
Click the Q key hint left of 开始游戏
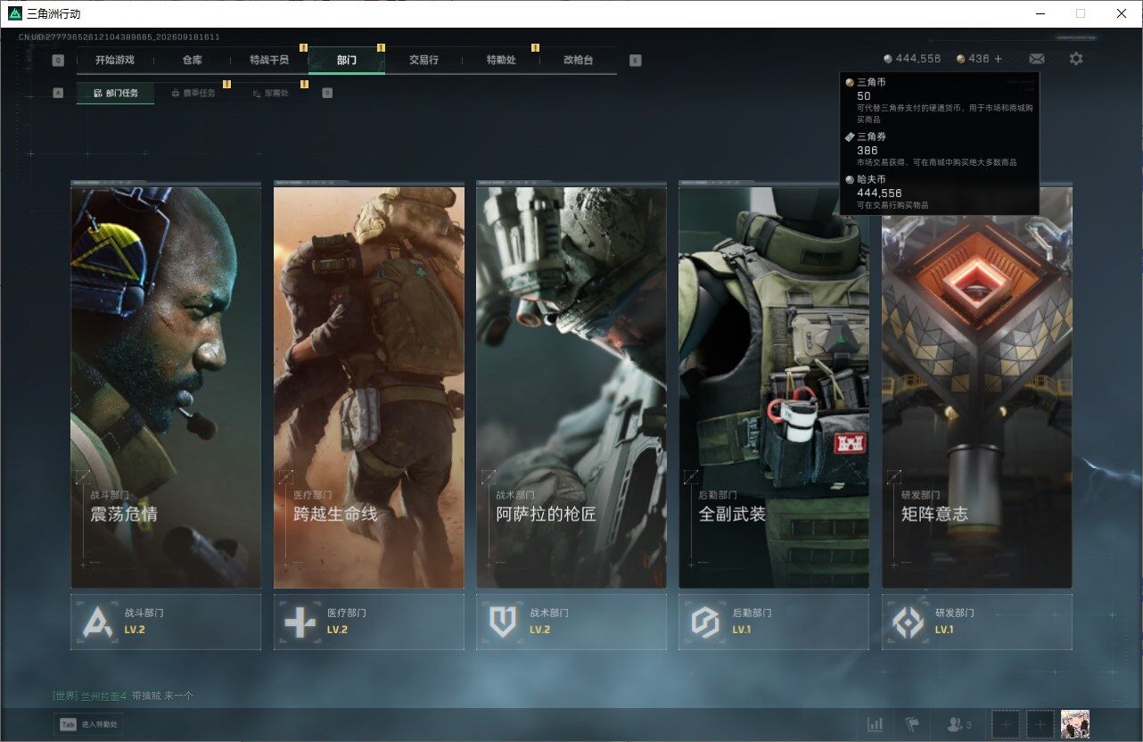(58, 61)
